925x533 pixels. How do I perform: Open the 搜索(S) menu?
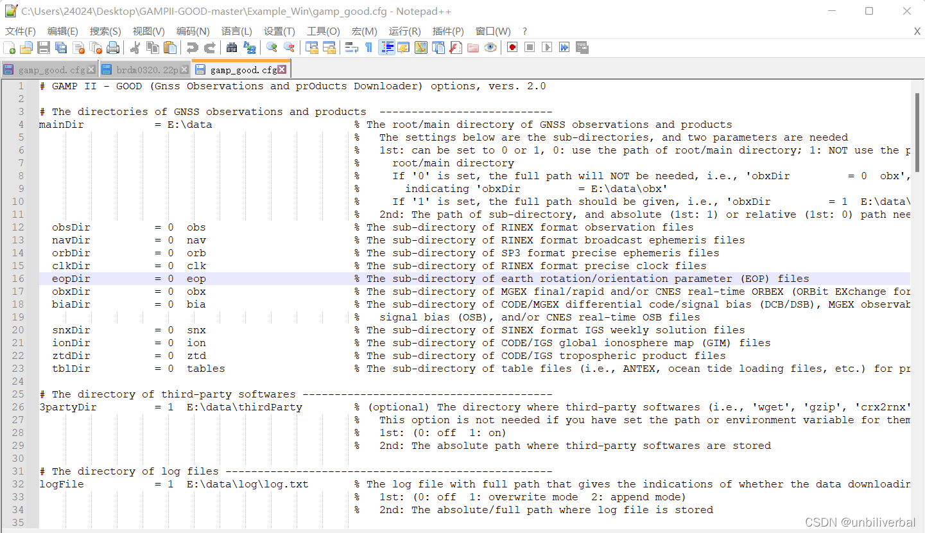pyautogui.click(x=105, y=31)
